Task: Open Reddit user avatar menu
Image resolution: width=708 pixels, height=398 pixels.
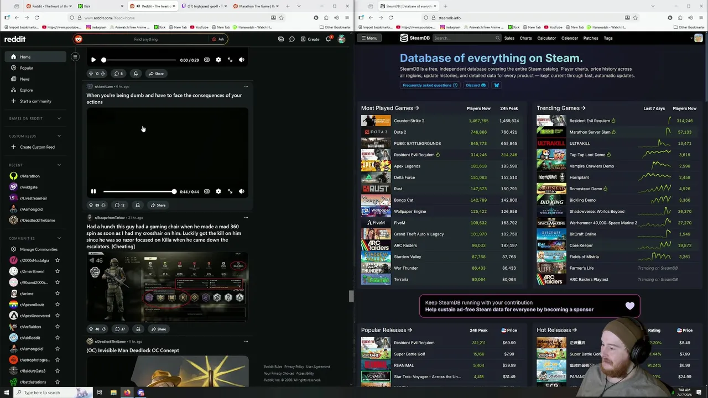Action: point(341,39)
